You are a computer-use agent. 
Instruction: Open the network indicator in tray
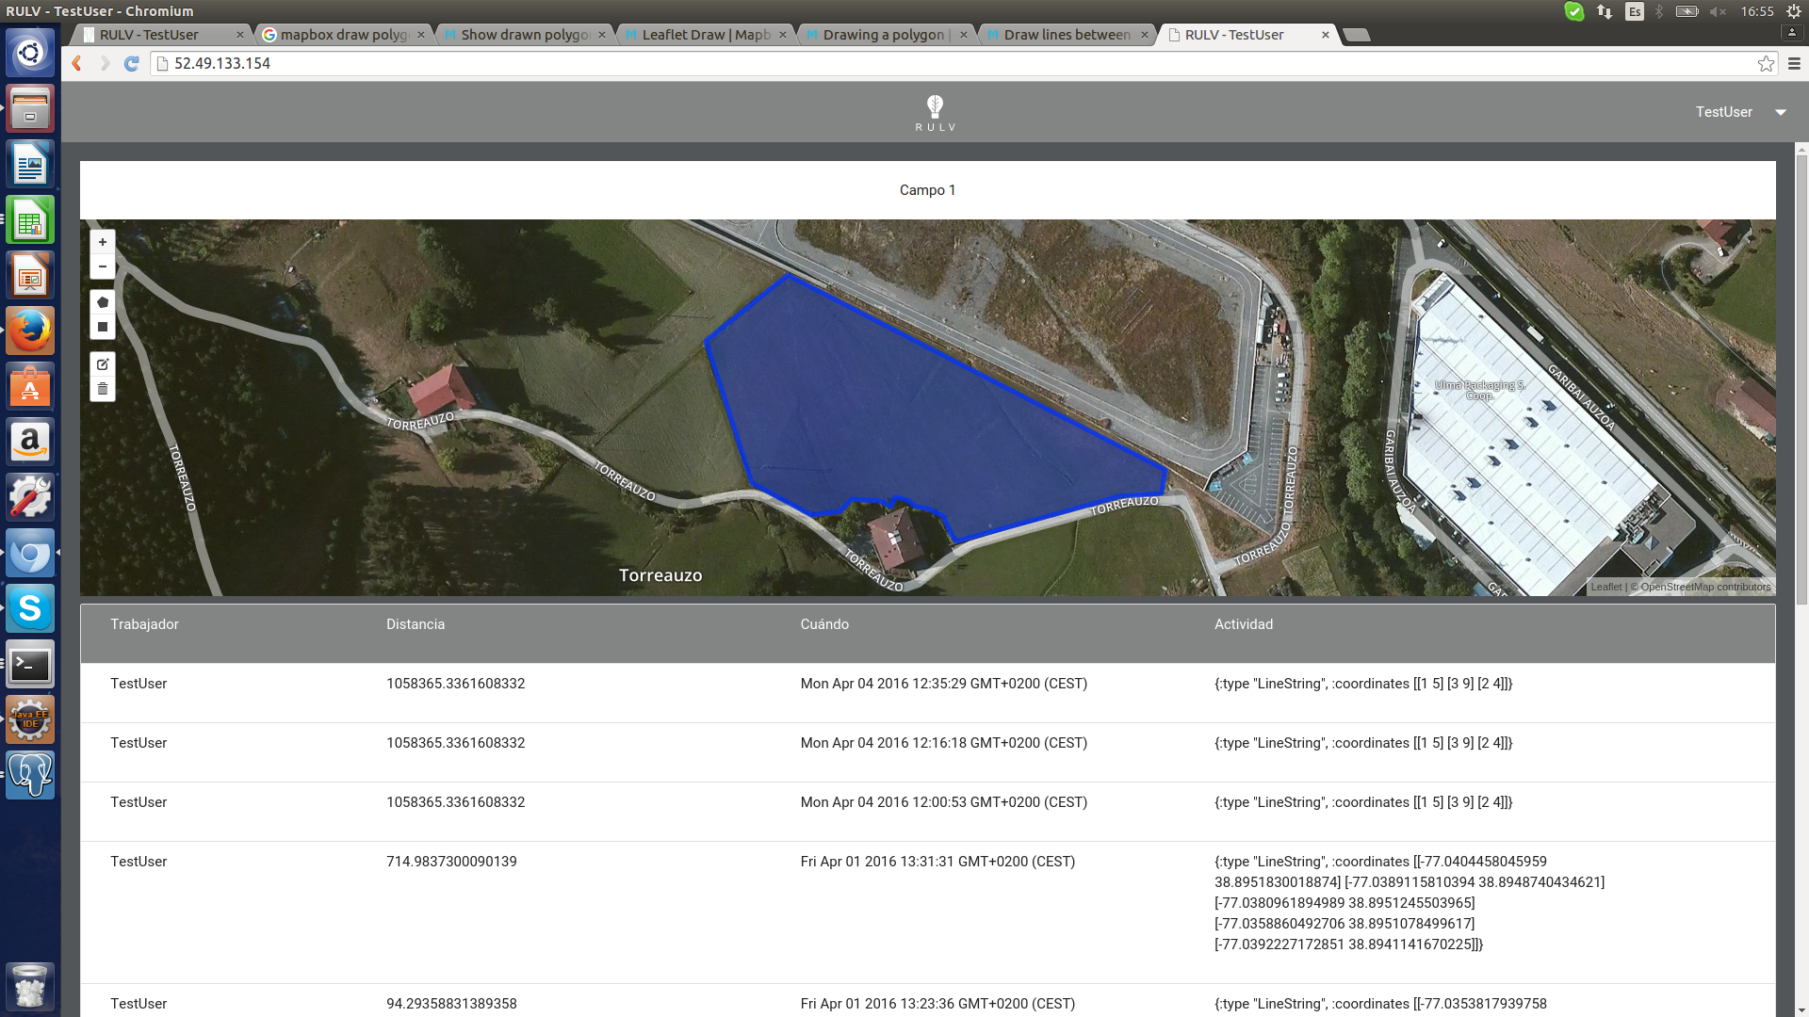1605,11
